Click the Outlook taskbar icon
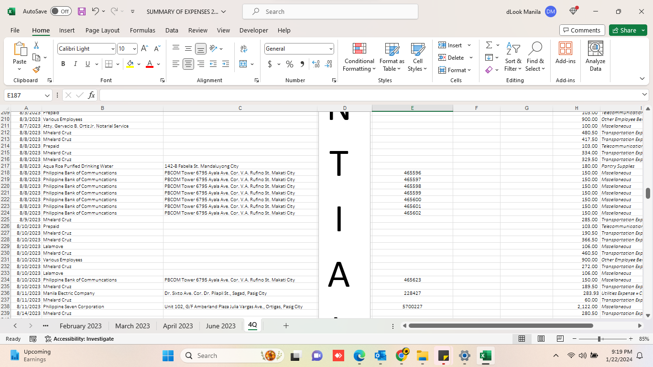This screenshot has width=653, height=367. pyautogui.click(x=381, y=356)
